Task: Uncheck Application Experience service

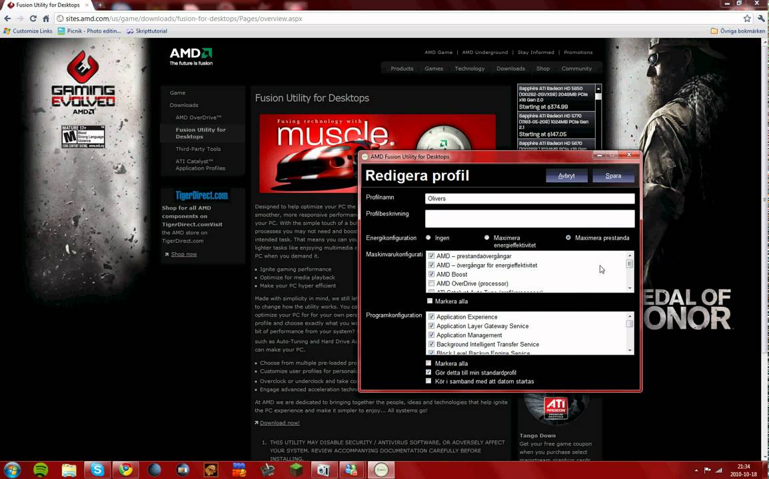Action: (x=431, y=317)
